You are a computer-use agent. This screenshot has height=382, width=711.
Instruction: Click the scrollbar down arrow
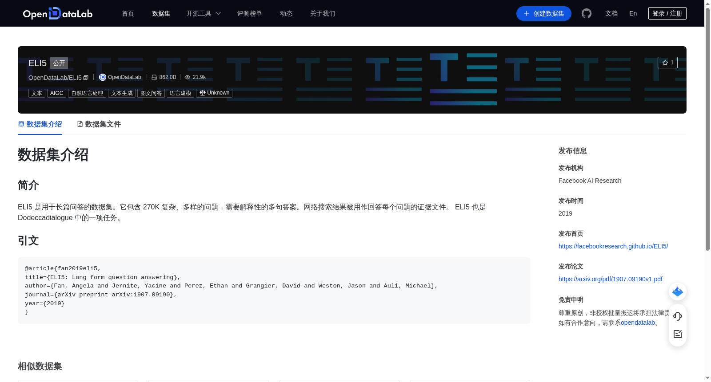click(707, 378)
